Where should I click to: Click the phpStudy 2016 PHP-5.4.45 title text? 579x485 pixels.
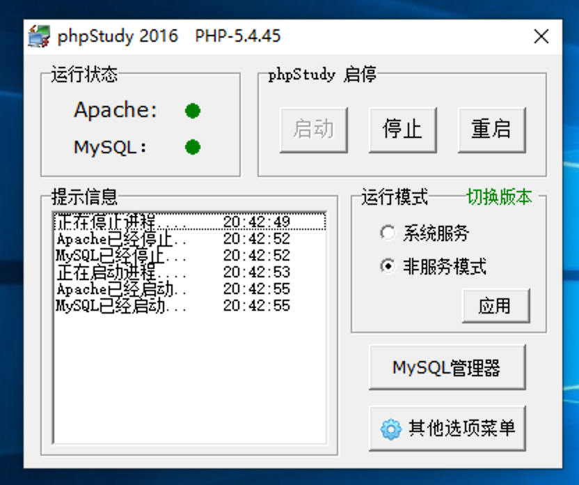169,36
